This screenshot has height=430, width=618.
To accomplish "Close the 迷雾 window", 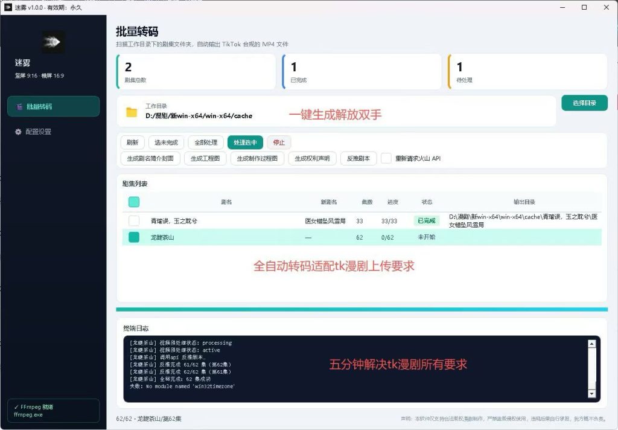I will point(606,7).
